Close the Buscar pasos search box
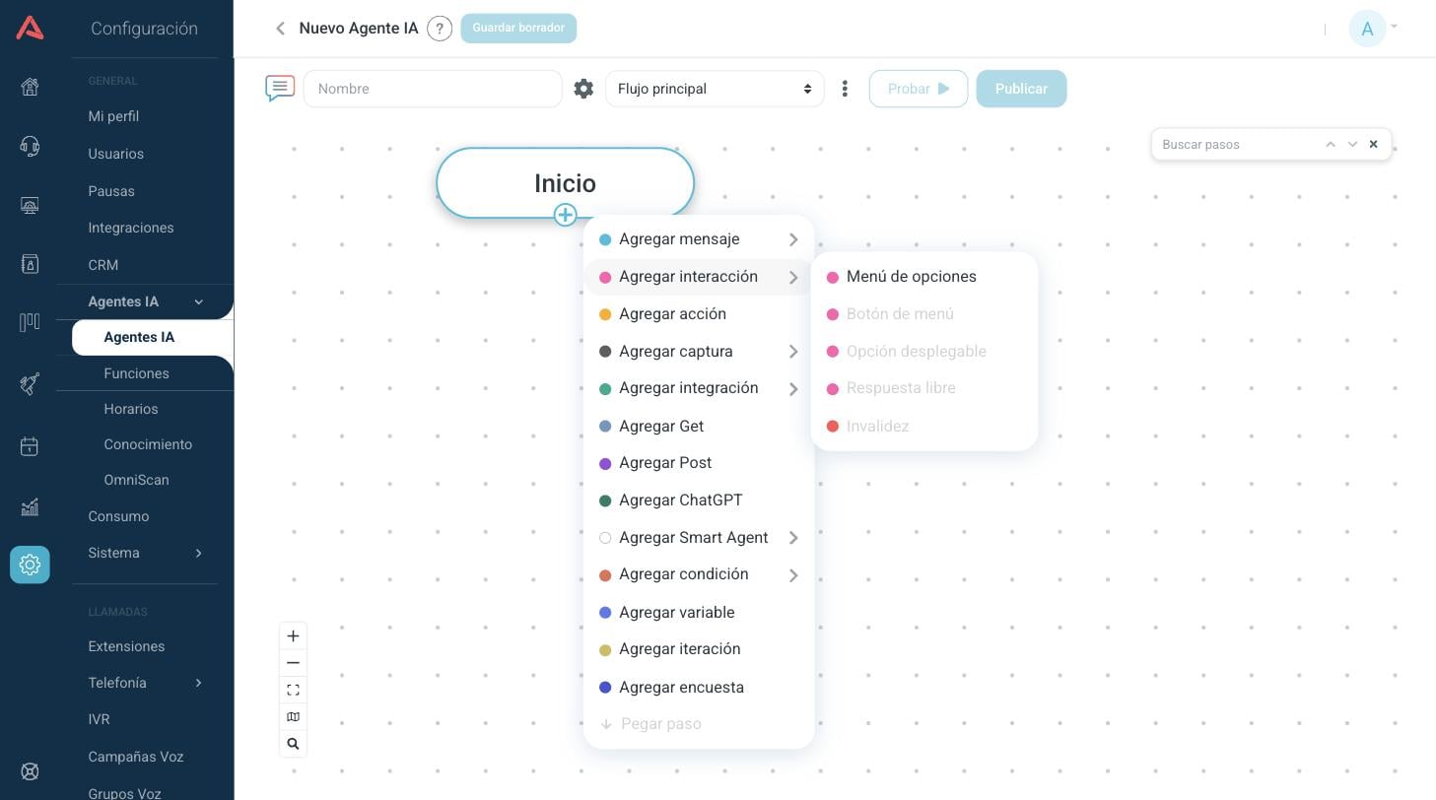Screen dimensions: 1436x800 (x=1373, y=145)
